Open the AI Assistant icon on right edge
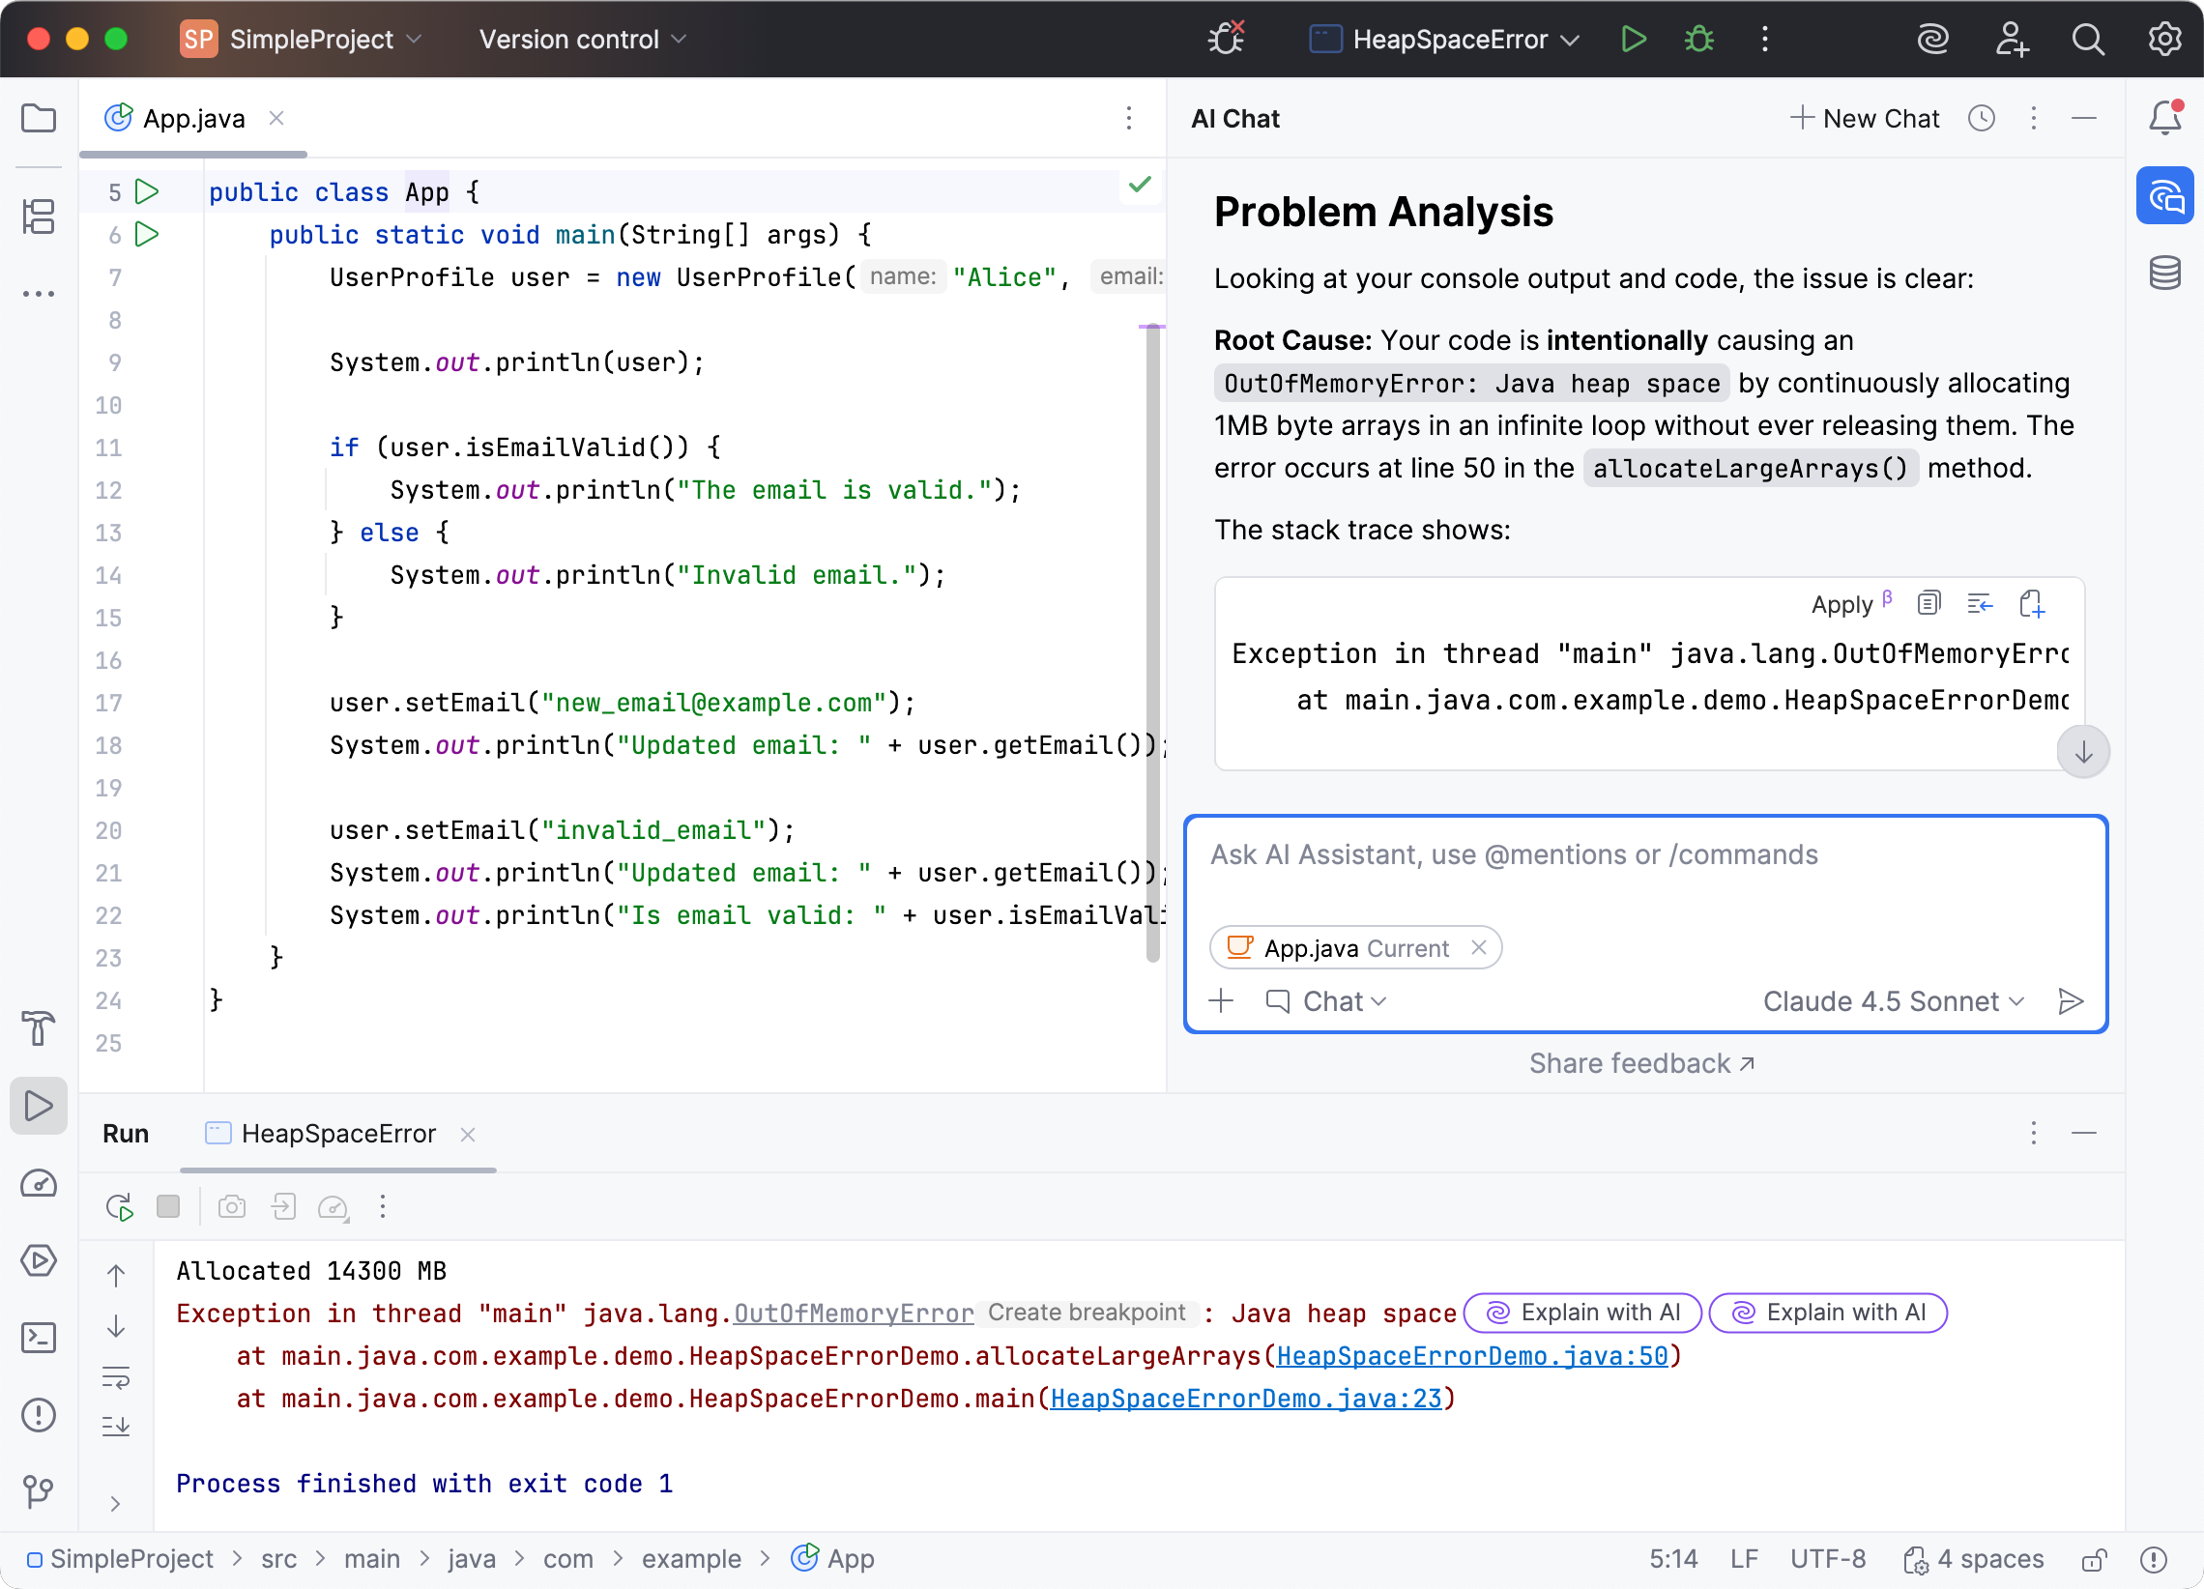Image resolution: width=2204 pixels, height=1589 pixels. click(x=2165, y=194)
